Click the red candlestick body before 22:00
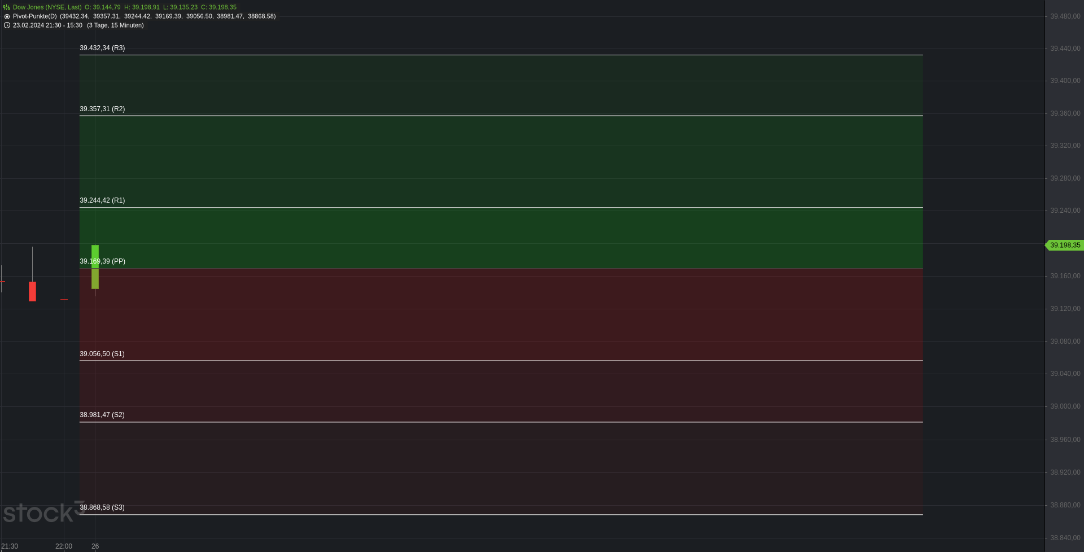 32,291
